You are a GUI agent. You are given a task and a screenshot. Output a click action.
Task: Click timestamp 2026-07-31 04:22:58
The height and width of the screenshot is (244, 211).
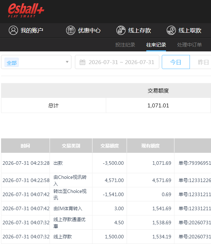click(26, 180)
